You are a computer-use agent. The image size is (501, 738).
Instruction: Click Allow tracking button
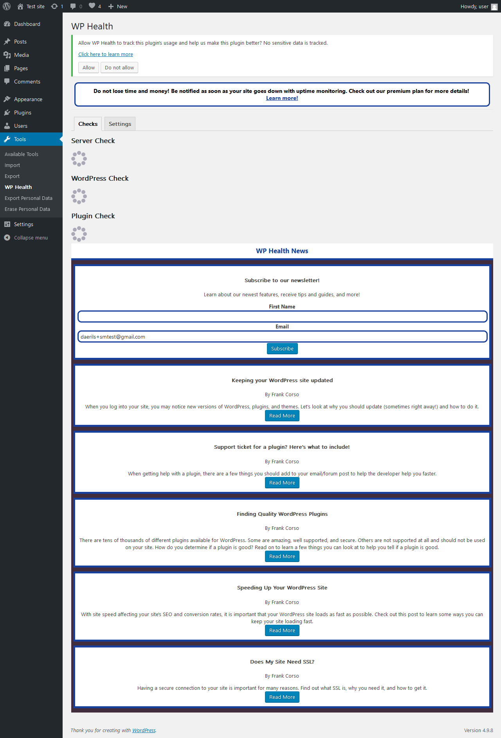[88, 67]
